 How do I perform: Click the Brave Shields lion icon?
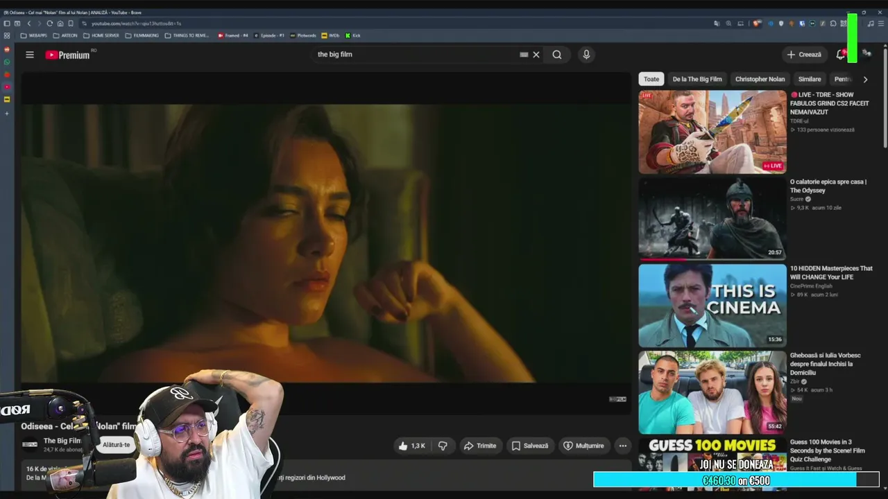[758, 24]
